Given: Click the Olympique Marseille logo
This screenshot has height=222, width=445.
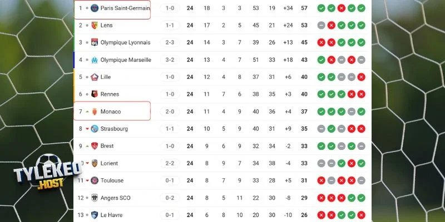Looking at the screenshot, I should coord(94,60).
